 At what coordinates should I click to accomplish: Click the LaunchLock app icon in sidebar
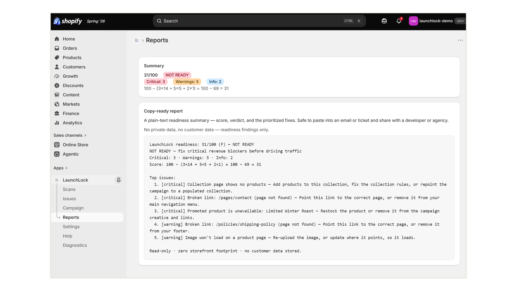57,180
